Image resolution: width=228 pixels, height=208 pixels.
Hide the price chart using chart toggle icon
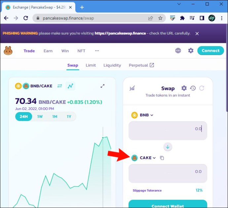(132, 88)
